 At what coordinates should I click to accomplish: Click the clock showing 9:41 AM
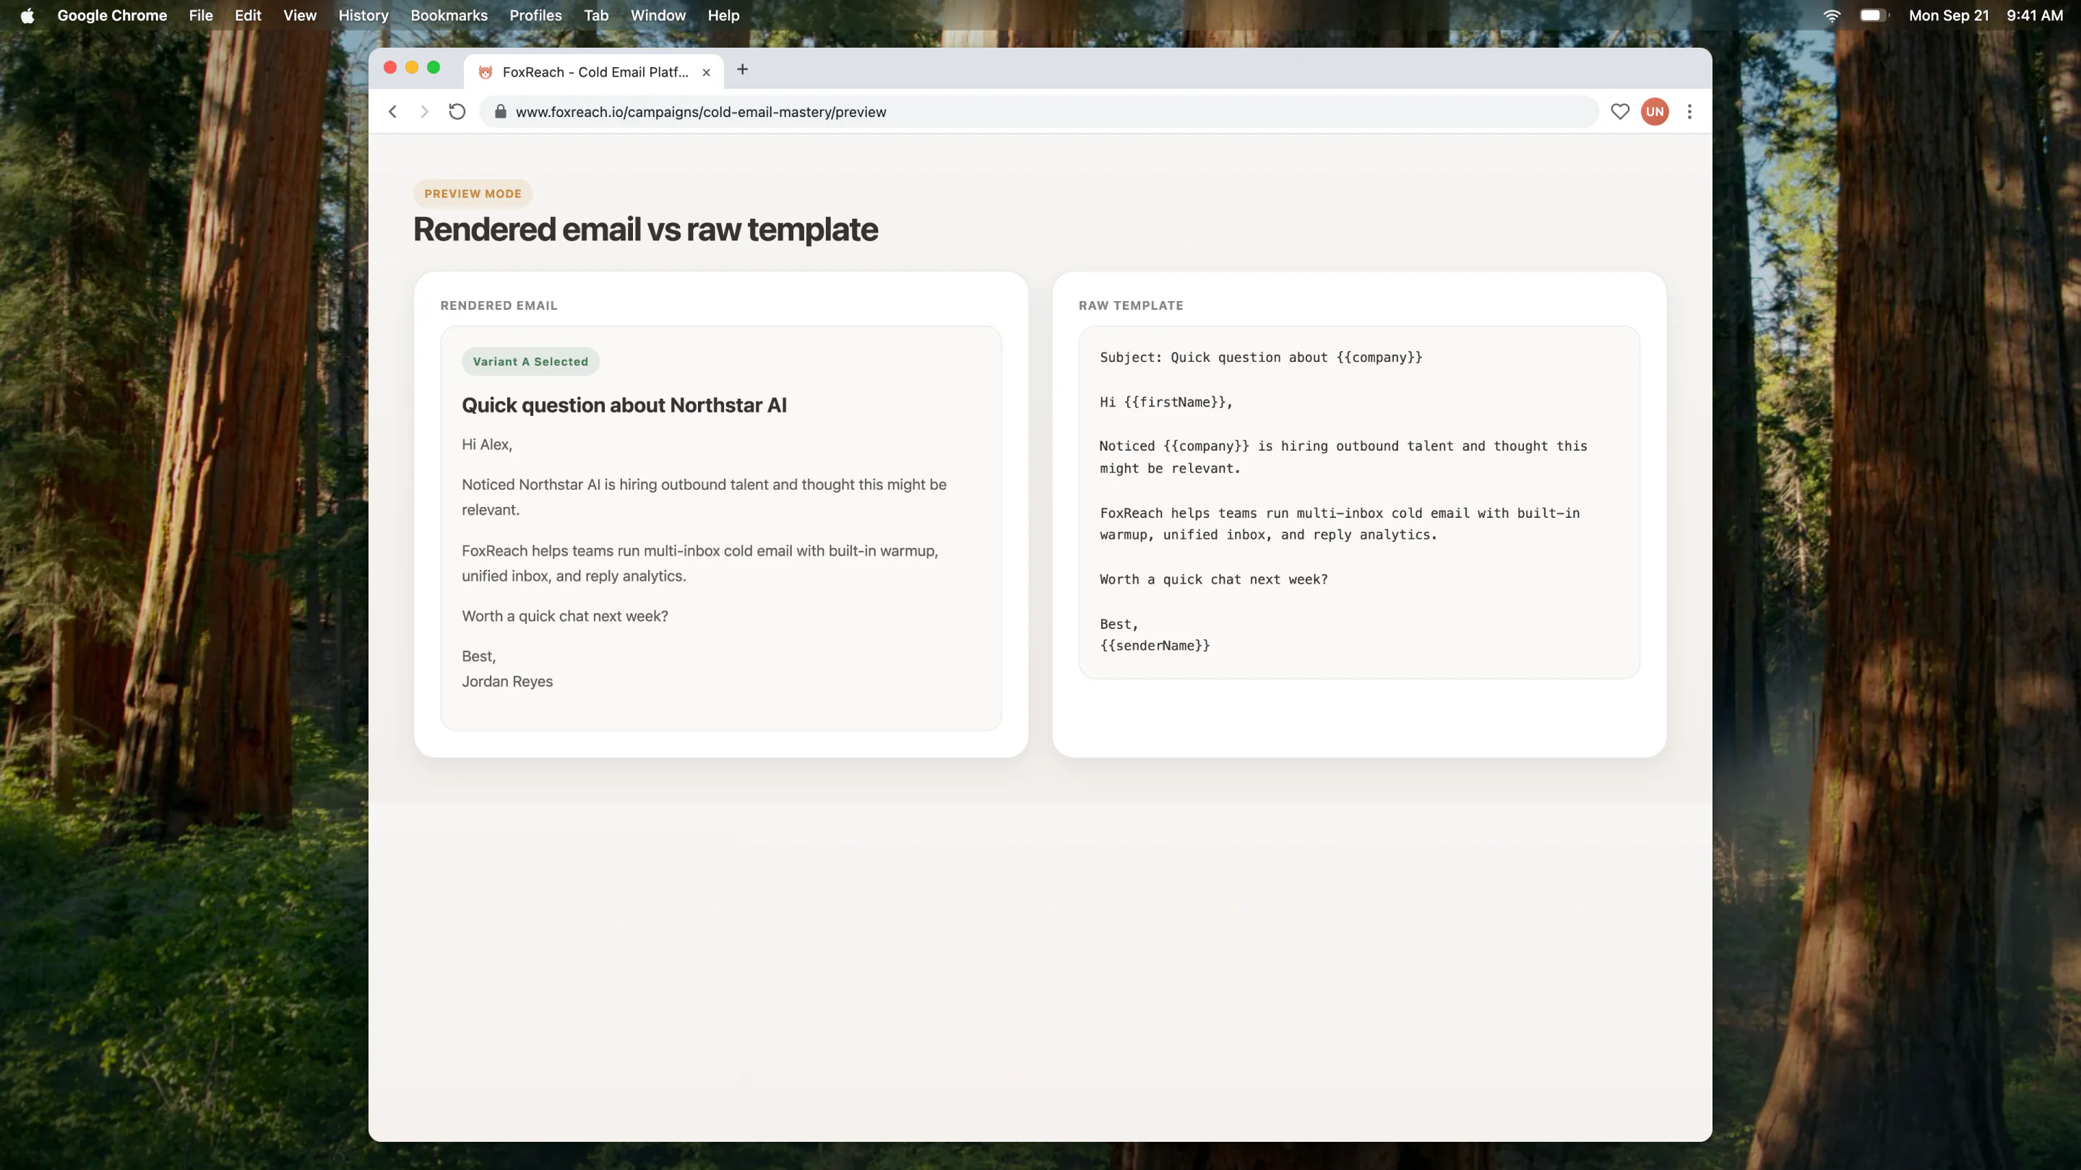pos(2034,15)
